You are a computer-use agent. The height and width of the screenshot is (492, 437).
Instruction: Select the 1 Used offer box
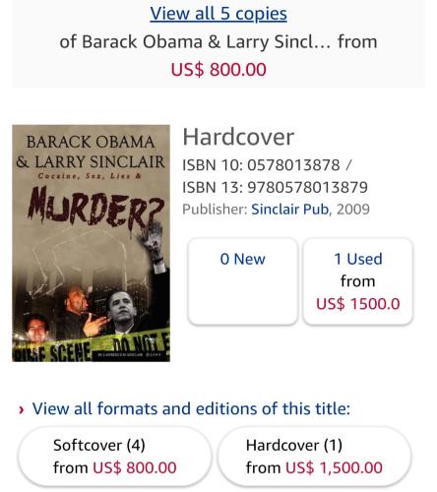[358, 281]
